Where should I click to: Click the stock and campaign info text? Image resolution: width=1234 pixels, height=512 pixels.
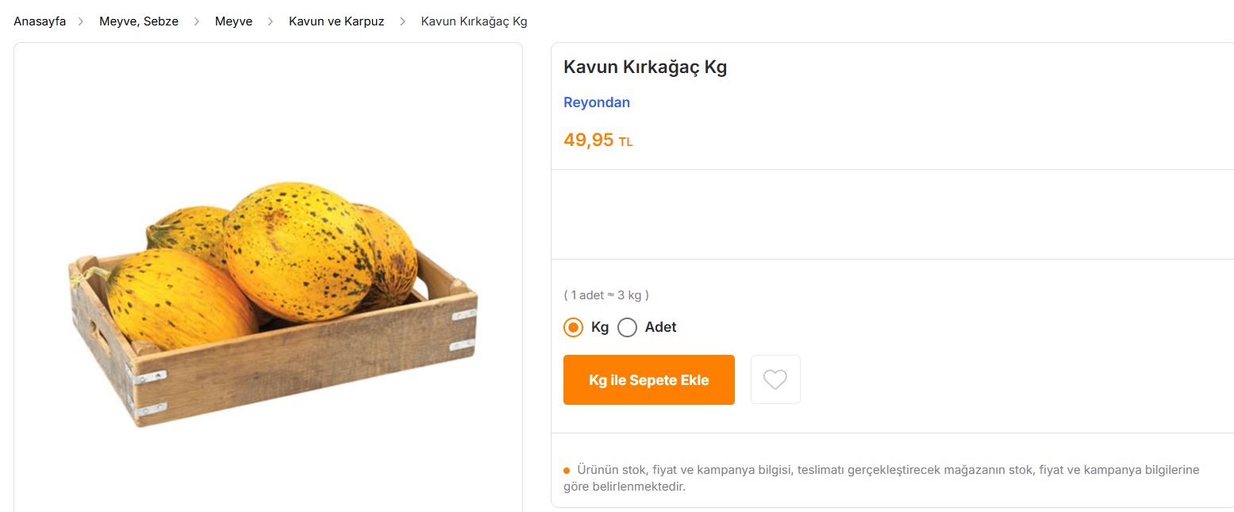881,478
